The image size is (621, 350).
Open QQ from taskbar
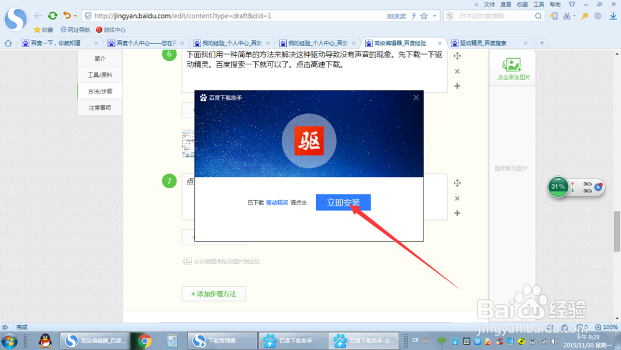[45, 341]
